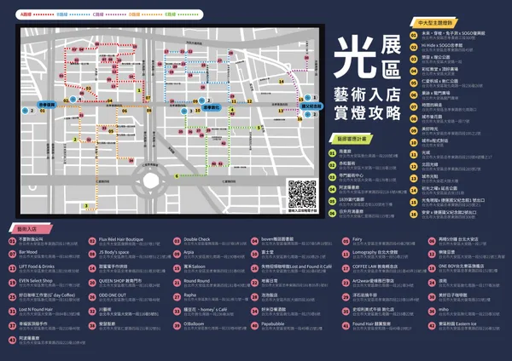Image resolution: width=512 pixels, height=361 pixels.
Task: Open the QR code on the map
Action: (302, 194)
